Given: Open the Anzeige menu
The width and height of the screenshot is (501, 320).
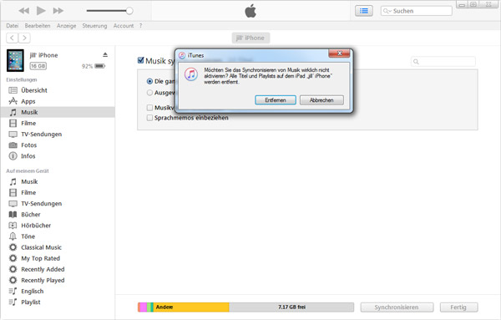Looking at the screenshot, I should [67, 26].
